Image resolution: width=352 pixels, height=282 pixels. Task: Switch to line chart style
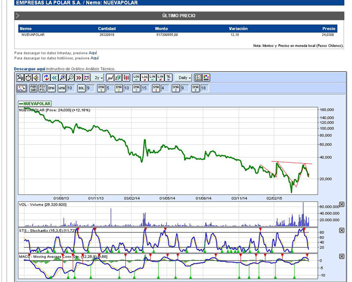(x=110, y=78)
